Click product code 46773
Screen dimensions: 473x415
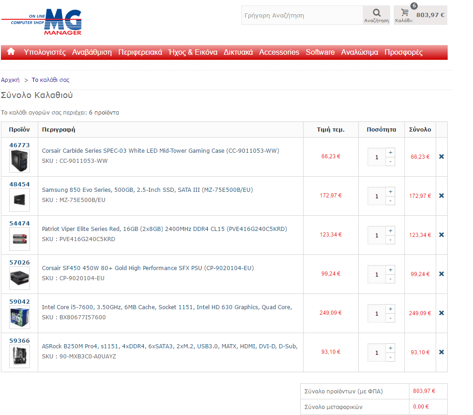click(x=20, y=145)
